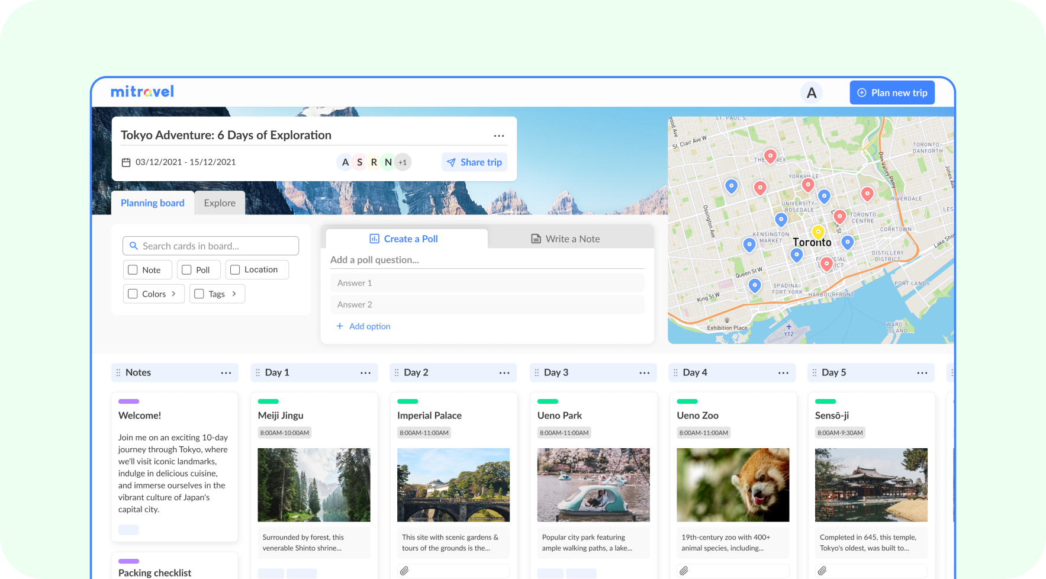
Task: Open the Day 5 column options menu
Action: [x=922, y=373]
